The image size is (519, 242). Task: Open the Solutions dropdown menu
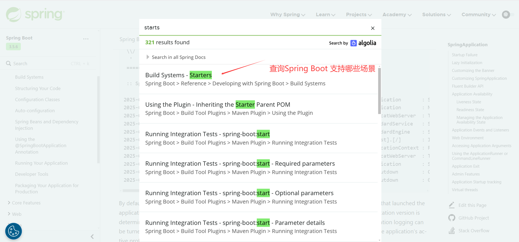pyautogui.click(x=437, y=15)
